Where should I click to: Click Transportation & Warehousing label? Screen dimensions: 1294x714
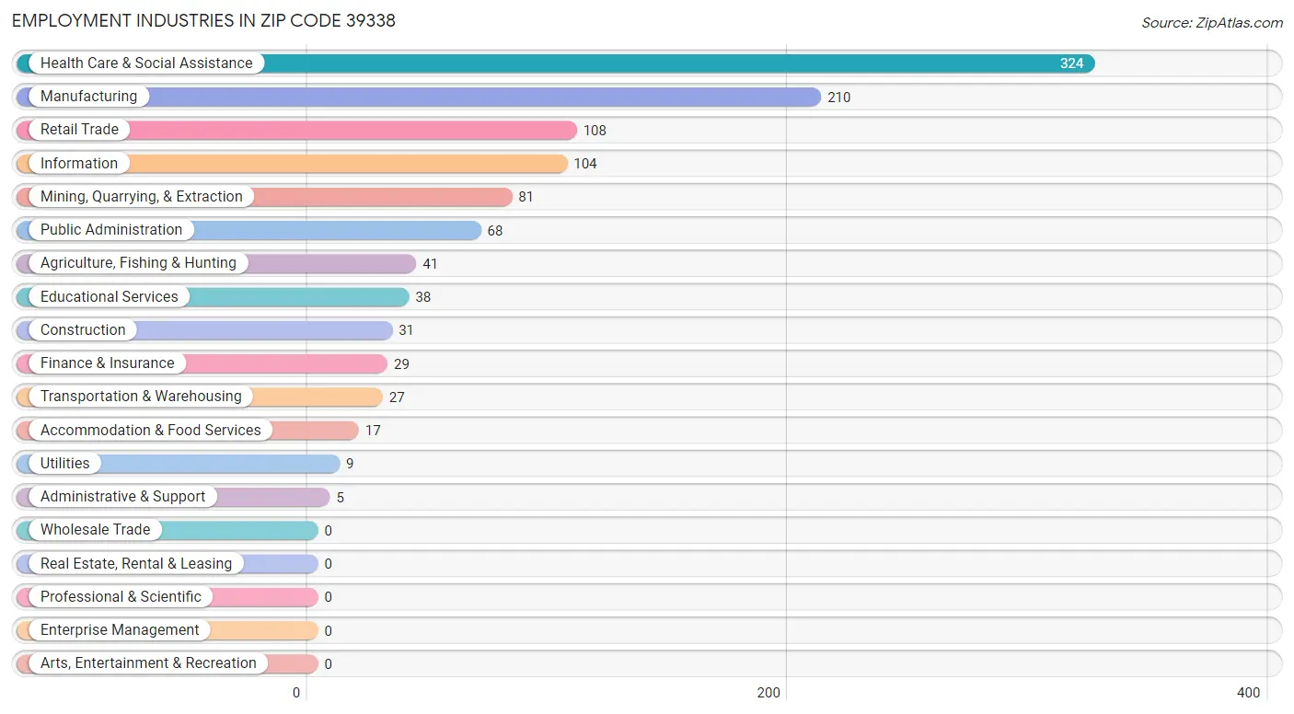pos(141,397)
